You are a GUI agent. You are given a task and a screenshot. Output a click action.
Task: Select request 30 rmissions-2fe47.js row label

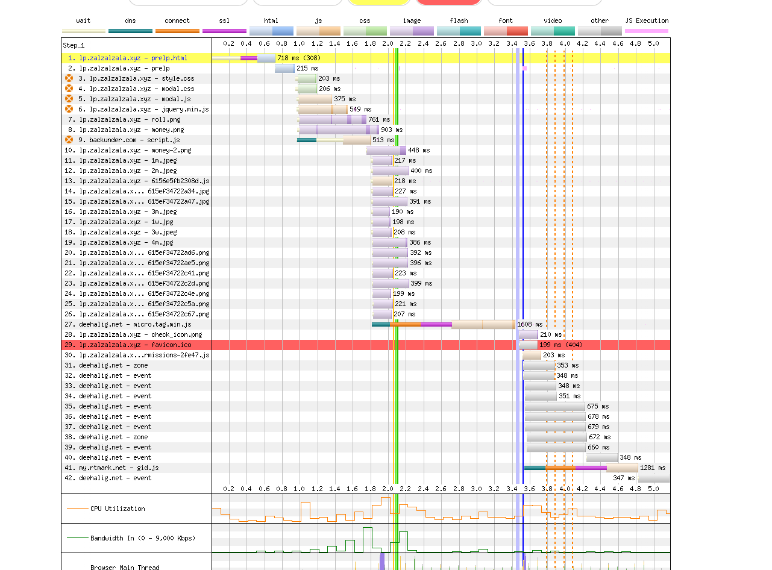(x=137, y=355)
